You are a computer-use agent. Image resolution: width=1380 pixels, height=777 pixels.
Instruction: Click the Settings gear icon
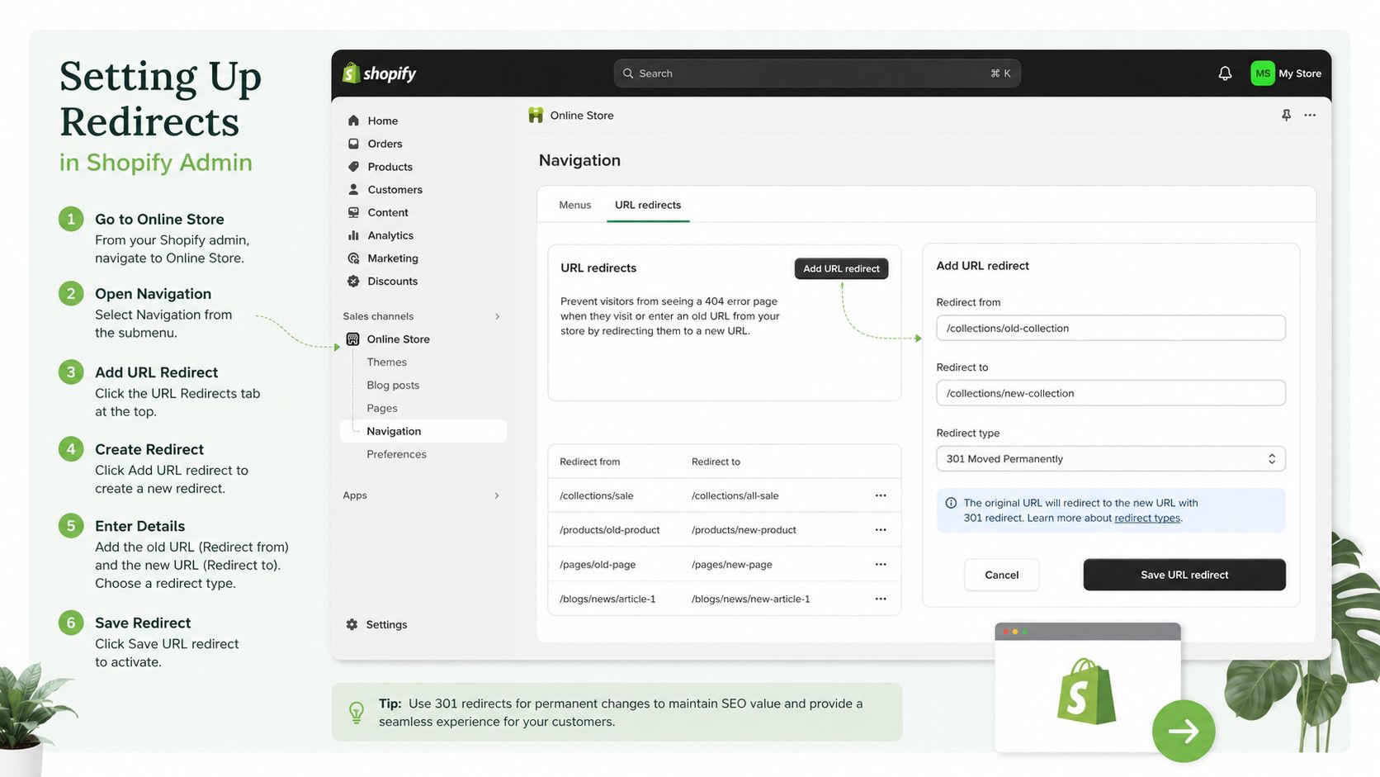click(352, 624)
